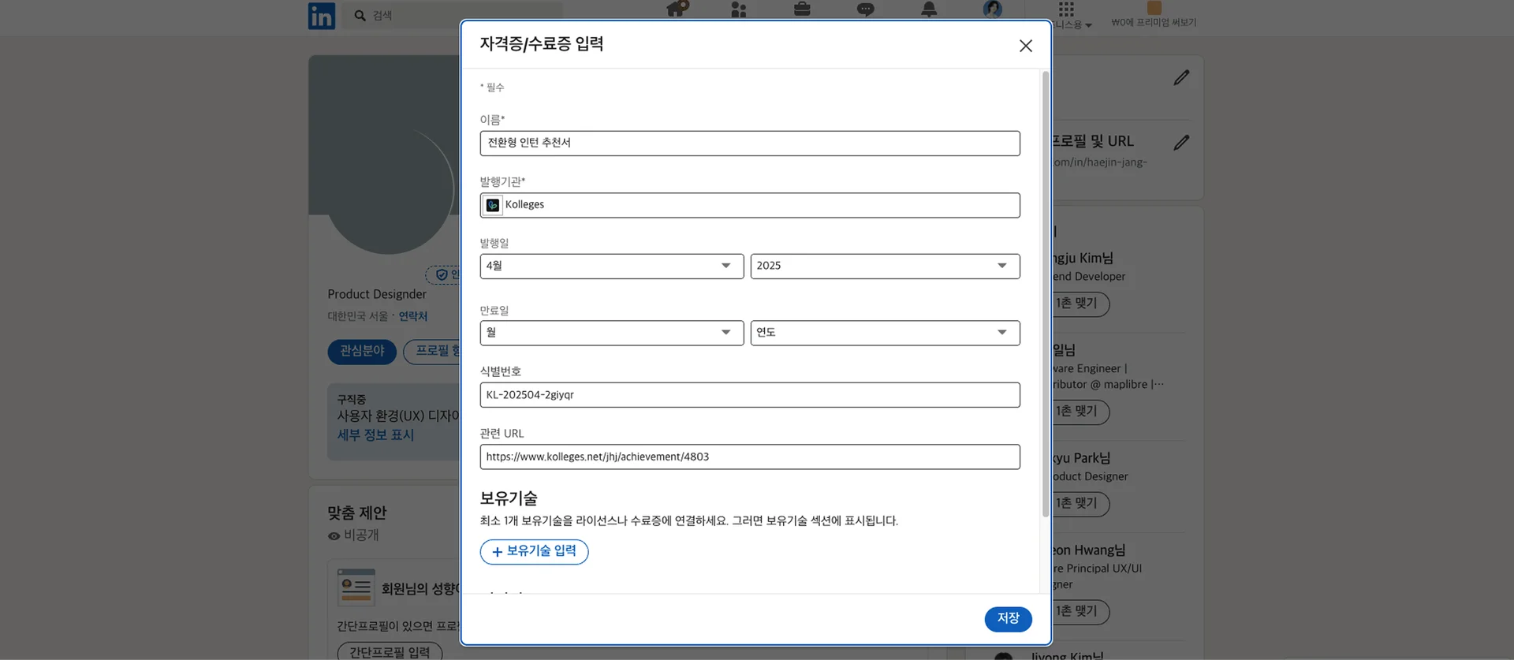The image size is (1514, 660).
Task: Open the Messaging speech bubble icon
Action: pos(866,9)
